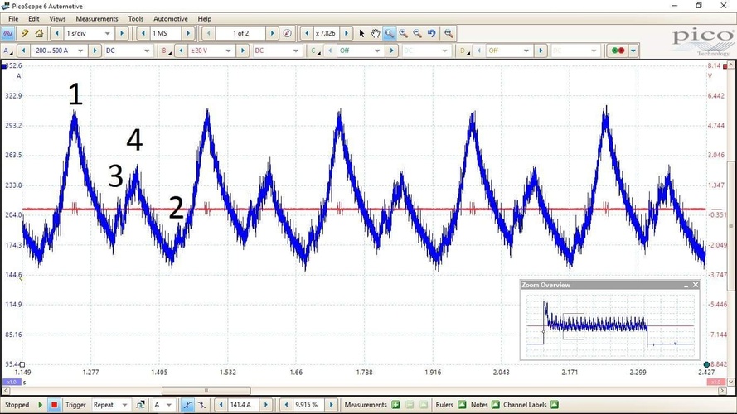Zoom to full view icon
The height and width of the screenshot is (414, 737).
click(449, 33)
